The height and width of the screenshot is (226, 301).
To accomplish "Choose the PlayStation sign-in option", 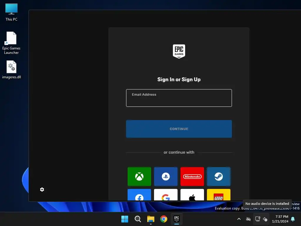I will pos(166,177).
